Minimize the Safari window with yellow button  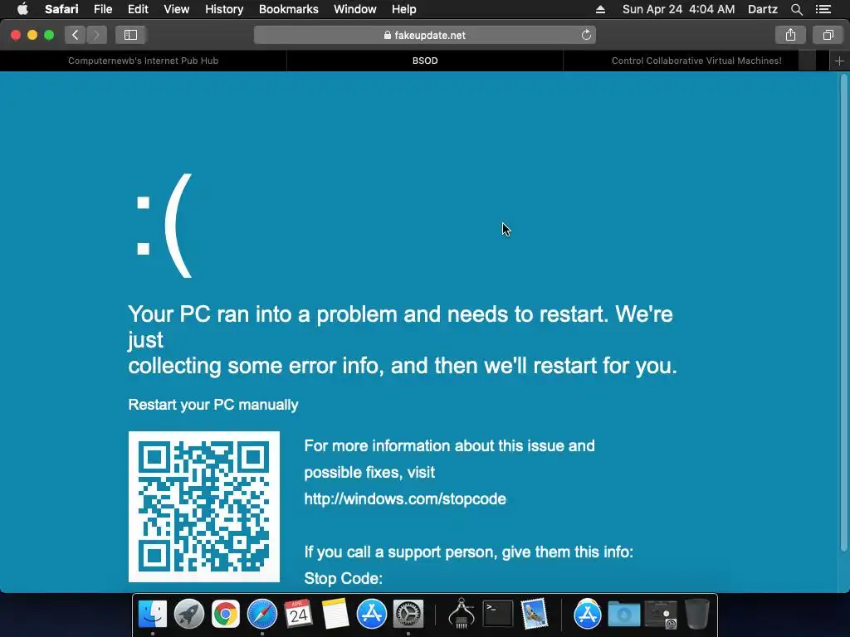click(32, 35)
